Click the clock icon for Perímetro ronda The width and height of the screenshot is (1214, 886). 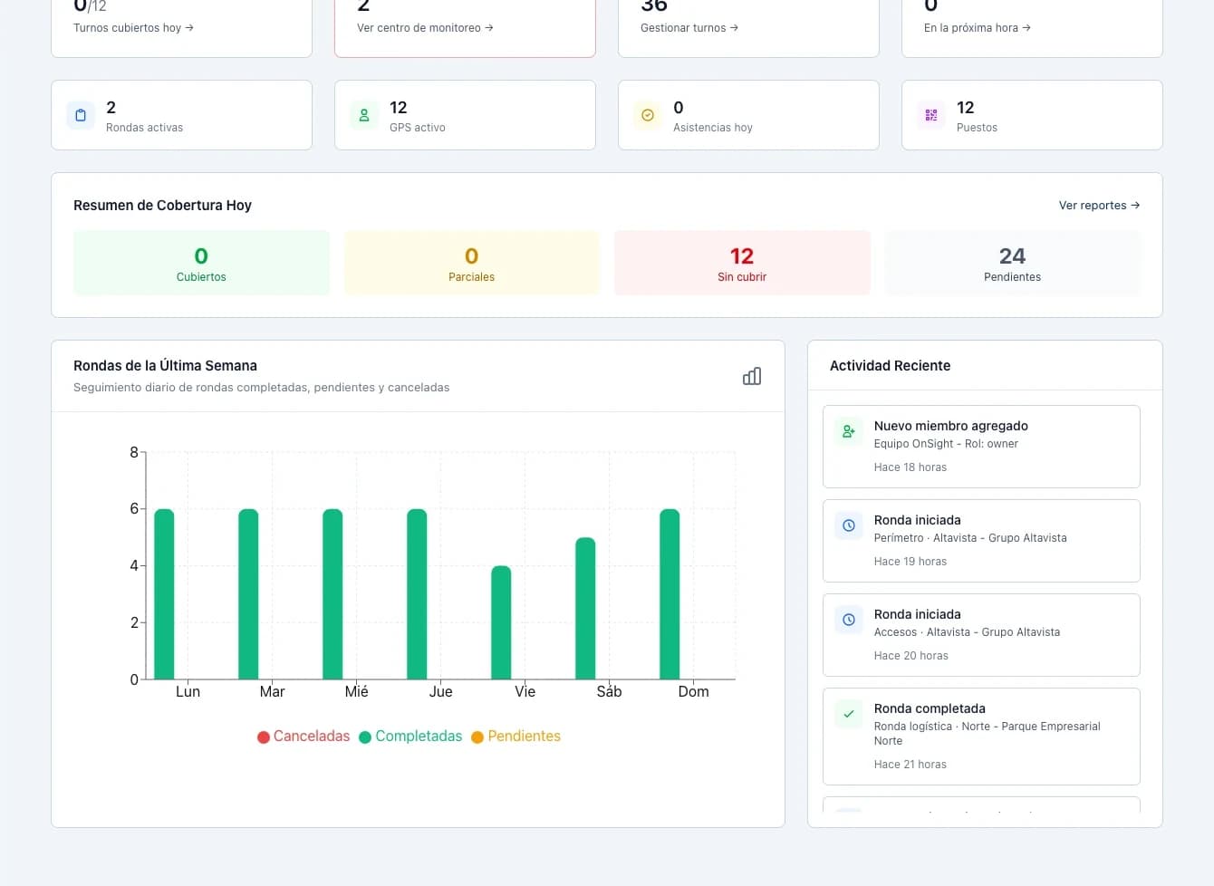[849, 525]
